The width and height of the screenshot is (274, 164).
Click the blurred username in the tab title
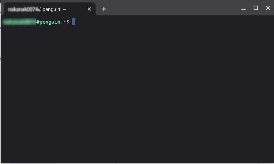pos(23,9)
